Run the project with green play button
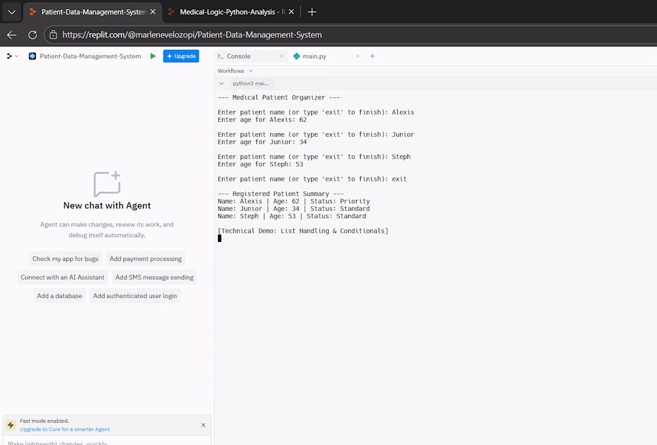Screen dimensions: 657x445 (x=153, y=56)
